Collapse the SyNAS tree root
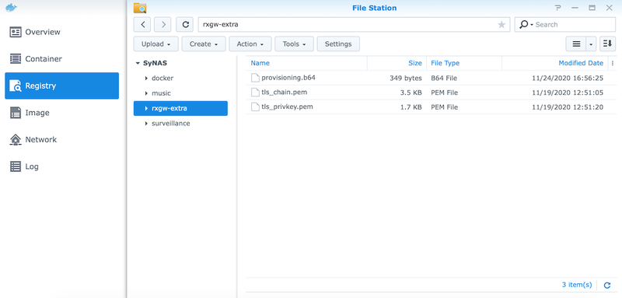This screenshot has height=298, width=622. [x=138, y=64]
